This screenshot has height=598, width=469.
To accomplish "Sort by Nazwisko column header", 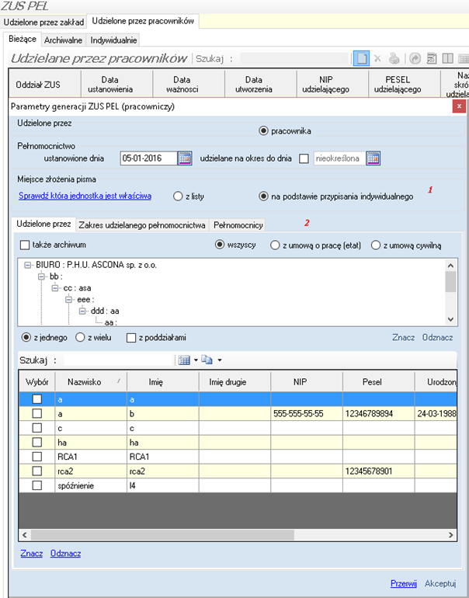I will tap(91, 382).
